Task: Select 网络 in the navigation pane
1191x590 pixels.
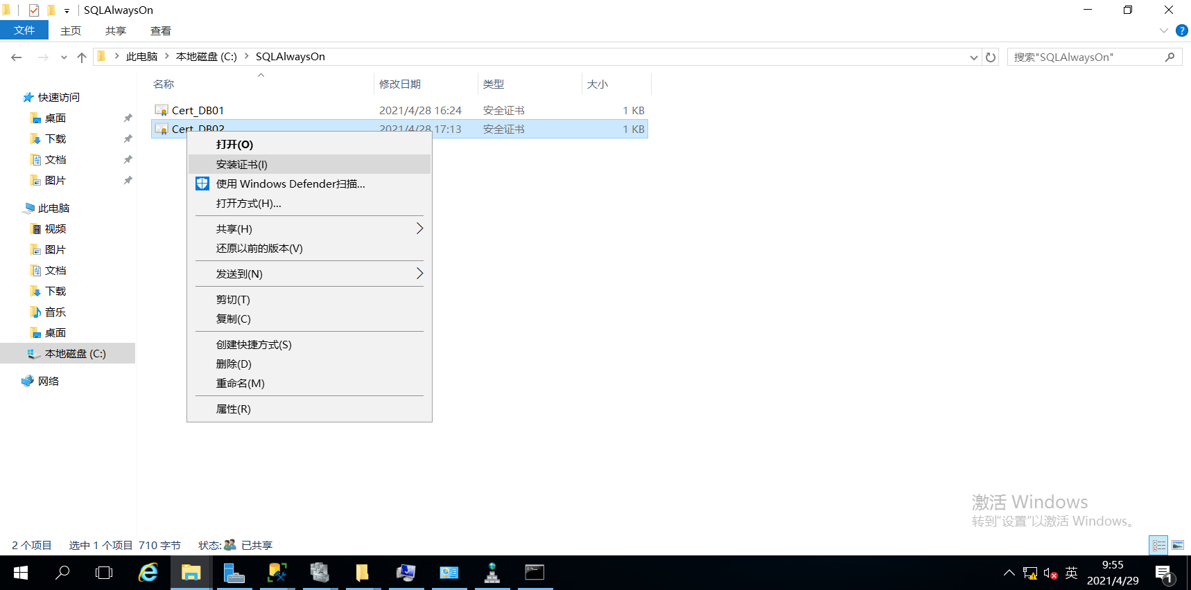Action: (x=49, y=381)
